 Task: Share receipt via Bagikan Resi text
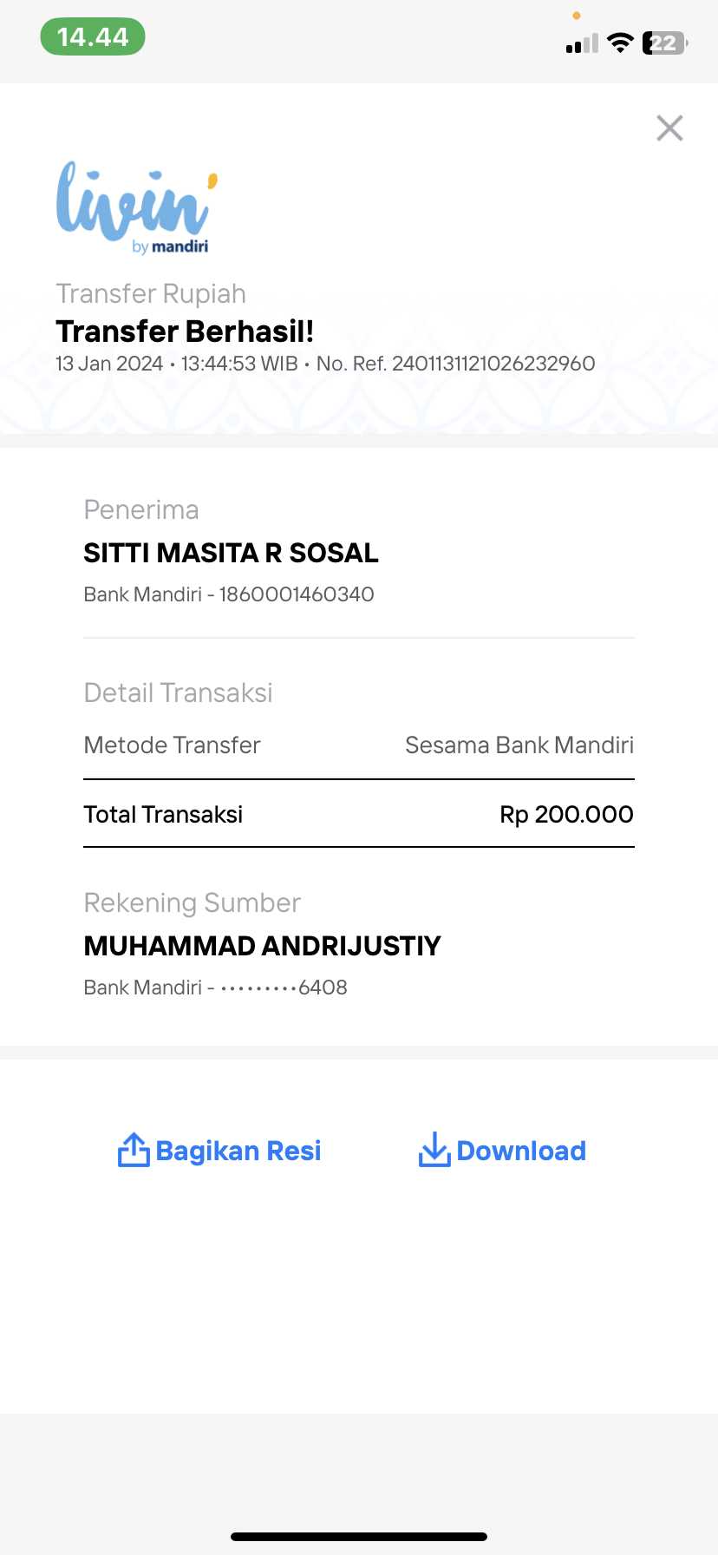[238, 1151]
